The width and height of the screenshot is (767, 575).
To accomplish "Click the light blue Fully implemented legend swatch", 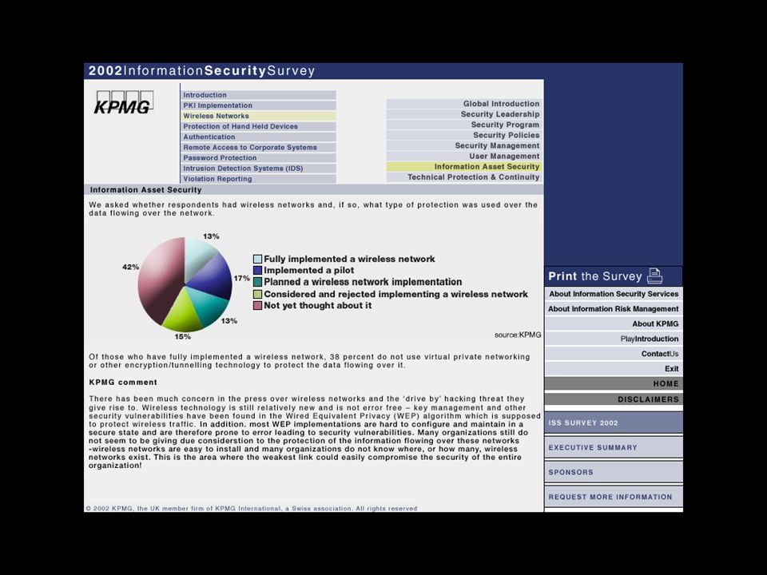I will click(x=258, y=259).
